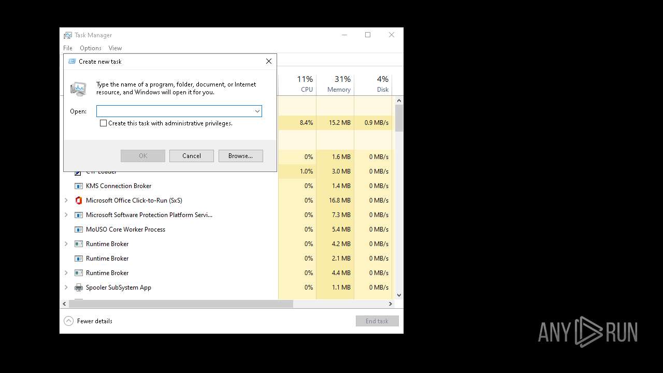Select the MoUSO Core Worker Process icon
663x373 pixels.
tap(78, 229)
